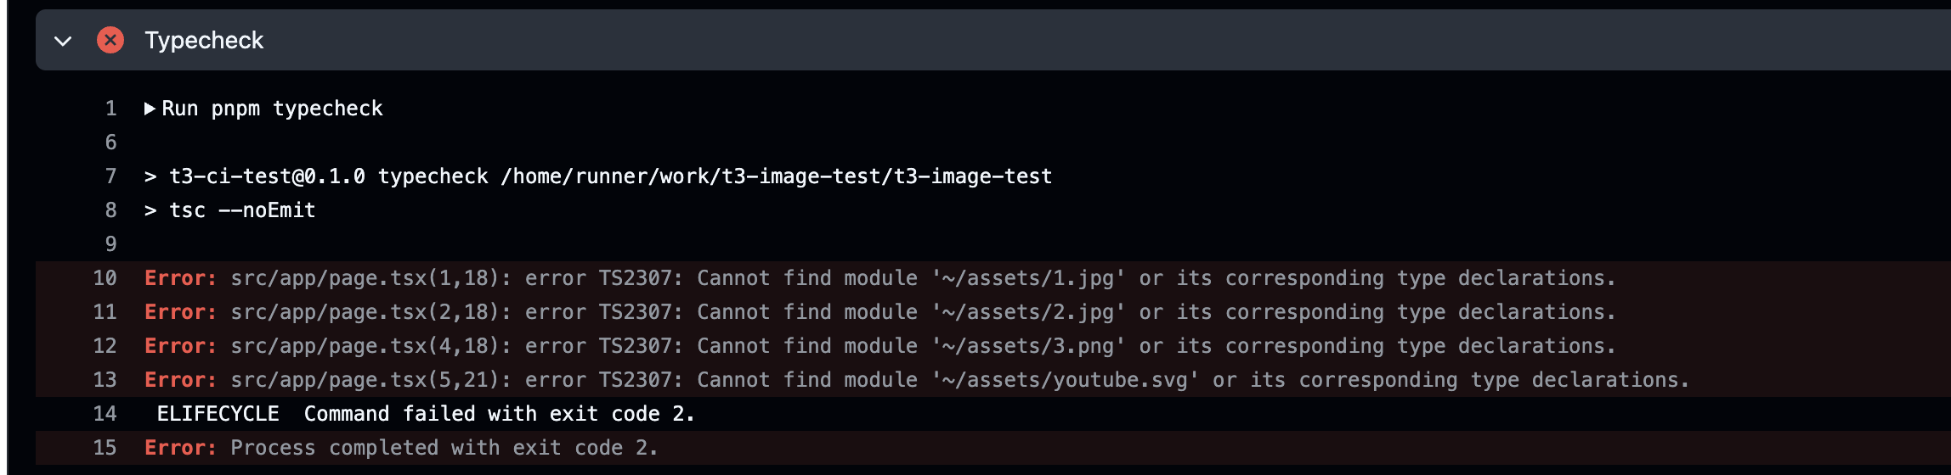Select log line number 6
The width and height of the screenshot is (1951, 475).
[x=110, y=142]
